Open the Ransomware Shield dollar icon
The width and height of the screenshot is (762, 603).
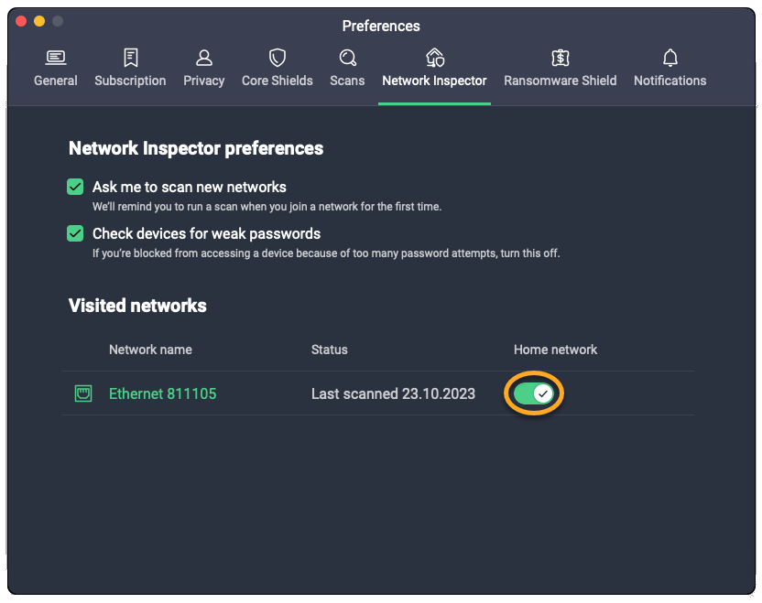pyautogui.click(x=561, y=59)
